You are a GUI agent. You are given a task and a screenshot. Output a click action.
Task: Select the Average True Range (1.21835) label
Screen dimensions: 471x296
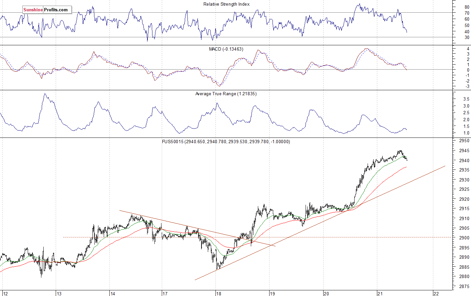226,94
